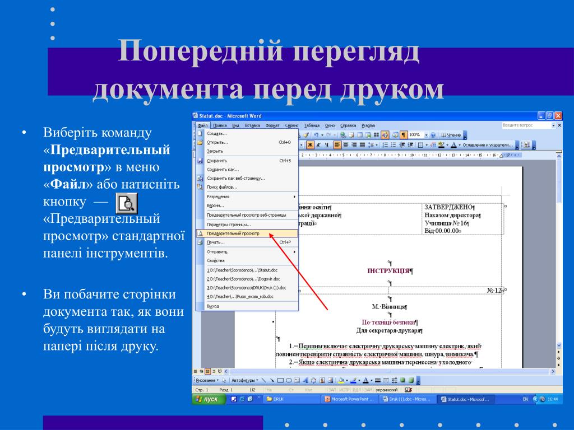
Task: Click the Format Painter brush icon
Action: click(307, 135)
